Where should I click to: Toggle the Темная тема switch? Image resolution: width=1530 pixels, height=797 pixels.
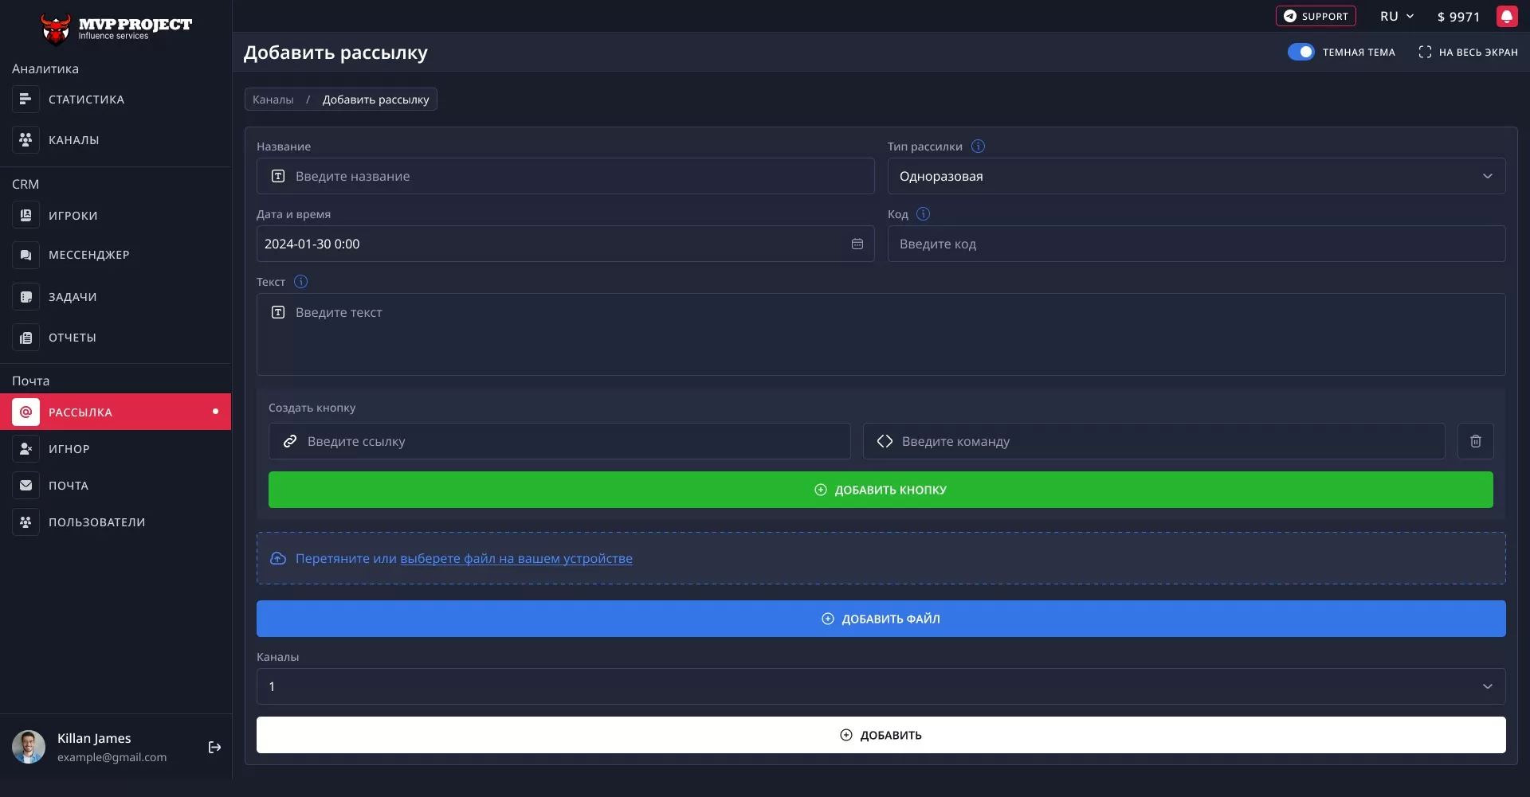point(1300,52)
